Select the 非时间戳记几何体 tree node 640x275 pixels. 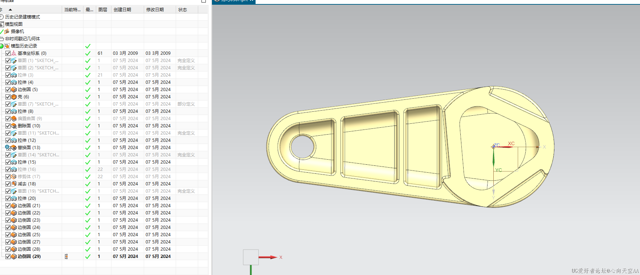pos(23,39)
